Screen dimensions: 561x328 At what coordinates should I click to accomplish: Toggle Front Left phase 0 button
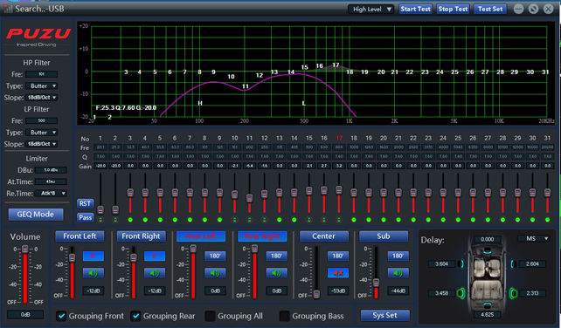[93, 256]
